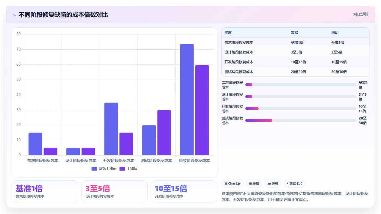Click the 对比矩阵 tag in header
381x214 pixels.
click(x=361, y=14)
